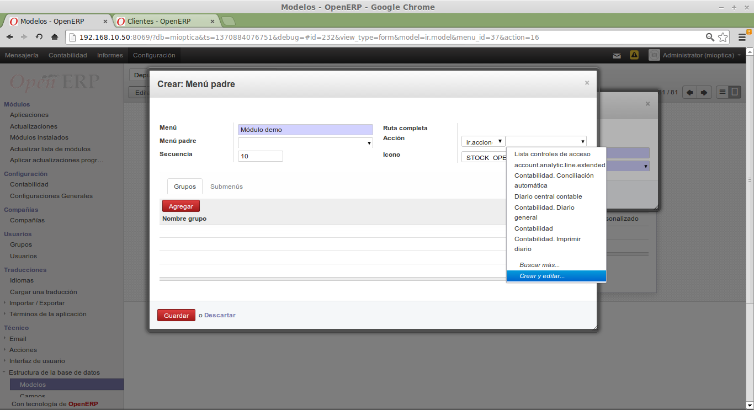This screenshot has height=410, width=754.
Task: Open messaging via the envelope icon
Action: coord(617,55)
